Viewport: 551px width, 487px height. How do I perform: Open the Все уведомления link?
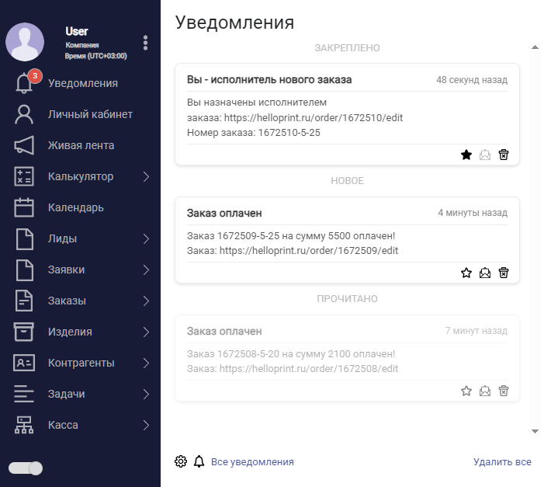(x=252, y=461)
